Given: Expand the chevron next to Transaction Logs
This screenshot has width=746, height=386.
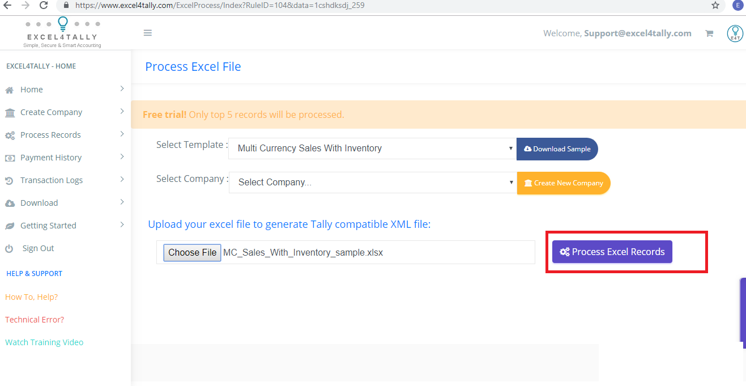Looking at the screenshot, I should coord(122,180).
